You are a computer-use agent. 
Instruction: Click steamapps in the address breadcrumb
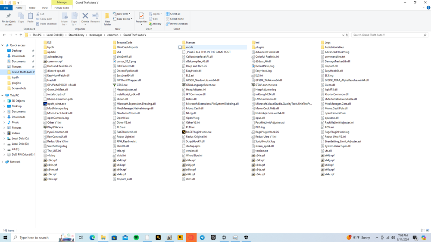click(x=96, y=35)
